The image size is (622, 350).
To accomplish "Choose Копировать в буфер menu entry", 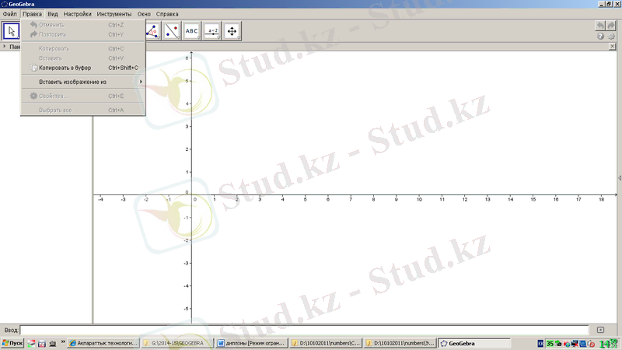I will (83, 68).
